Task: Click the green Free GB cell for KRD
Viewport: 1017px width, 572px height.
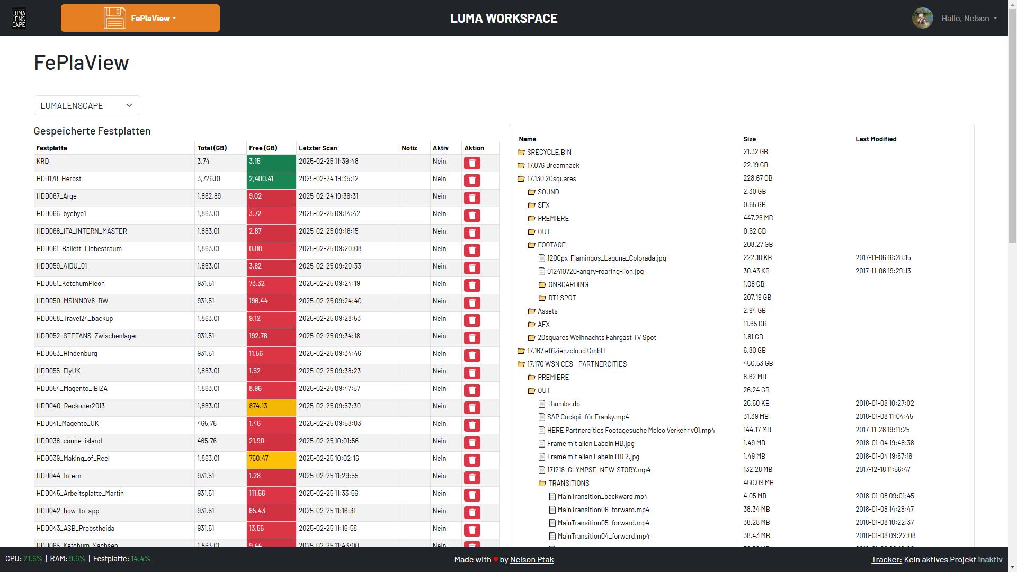Action: [271, 163]
